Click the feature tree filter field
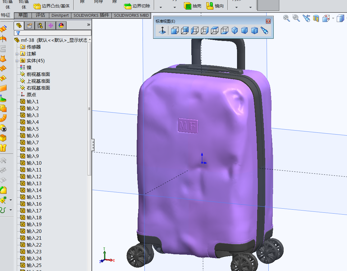The image size is (347, 271). [x=53, y=33]
